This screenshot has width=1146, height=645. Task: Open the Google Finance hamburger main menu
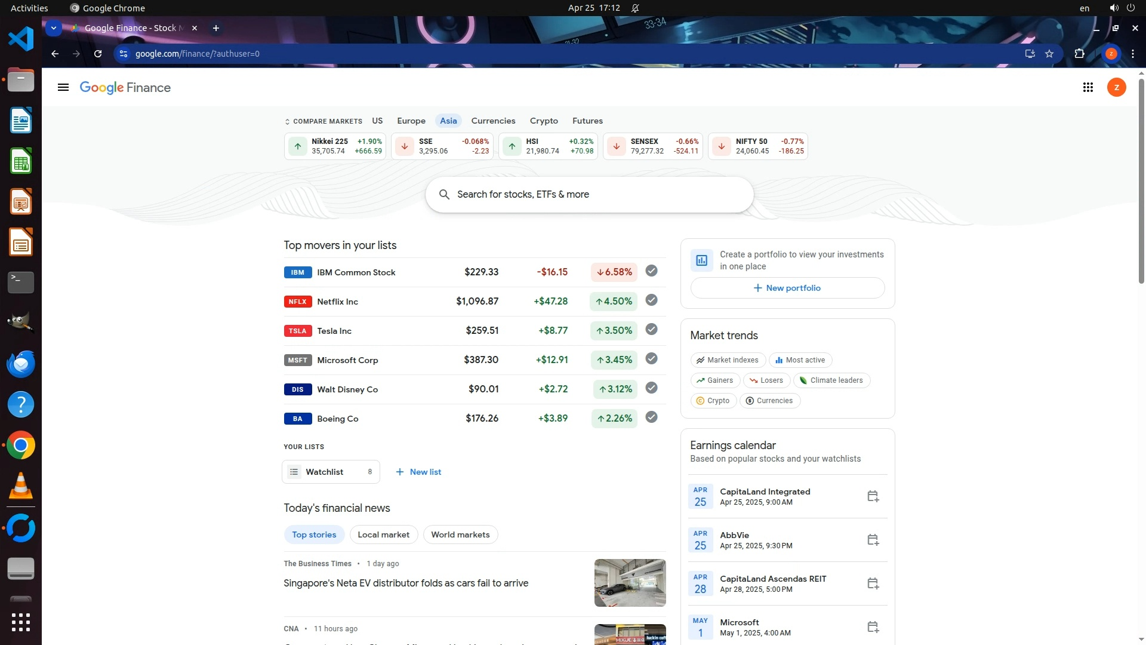point(63,88)
